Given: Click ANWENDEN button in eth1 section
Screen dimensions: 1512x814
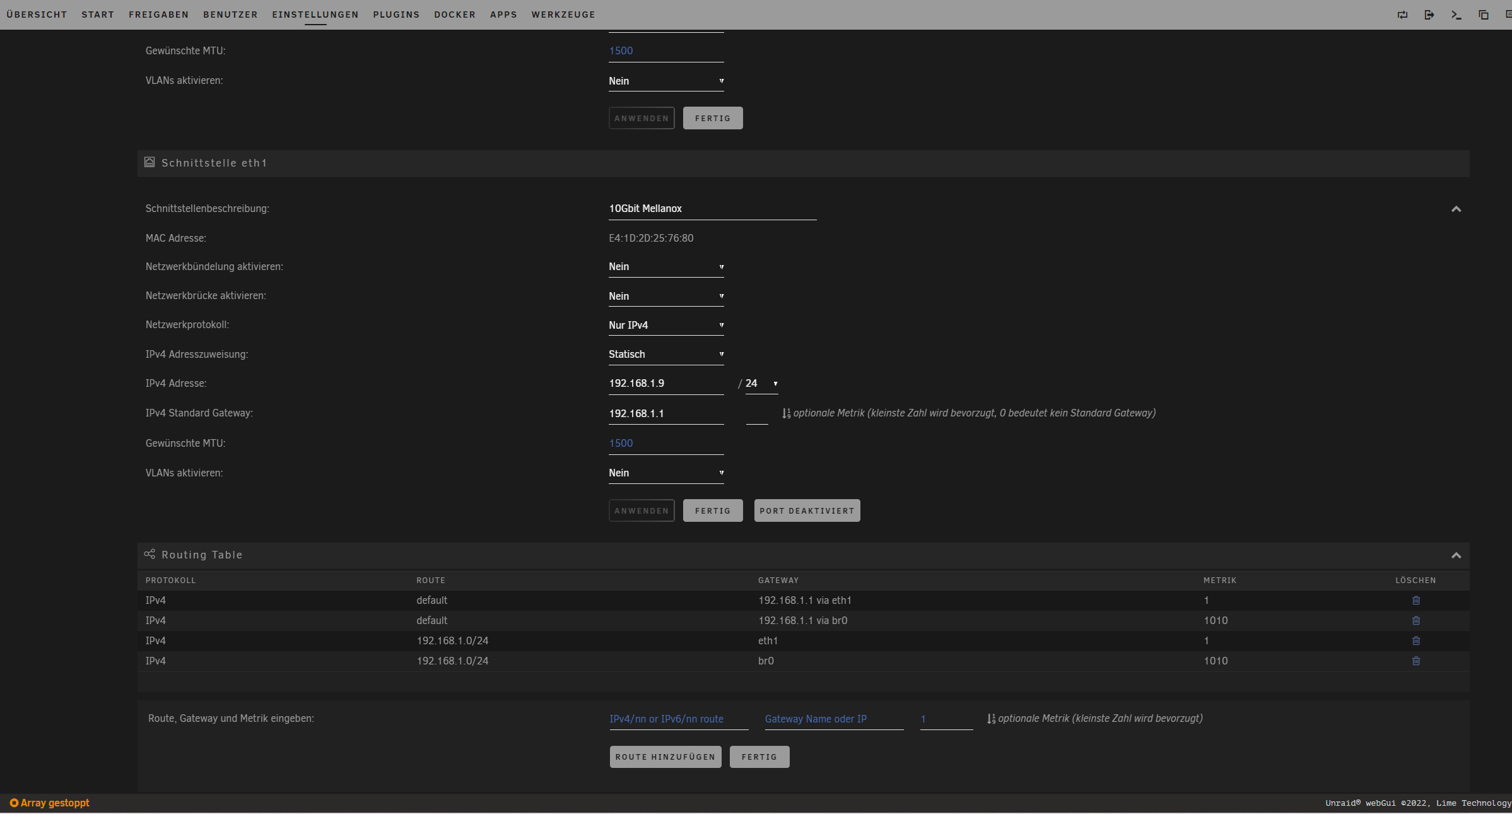Looking at the screenshot, I should tap(642, 510).
